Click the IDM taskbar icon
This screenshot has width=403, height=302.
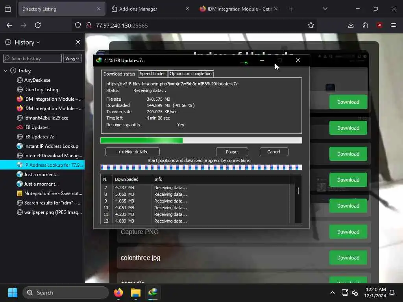[x=153, y=293]
